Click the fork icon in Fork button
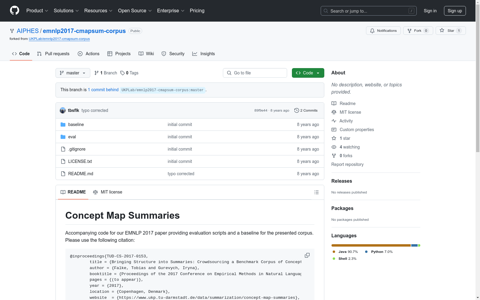Image resolution: width=480 pixels, height=300 pixels. tap(409, 31)
